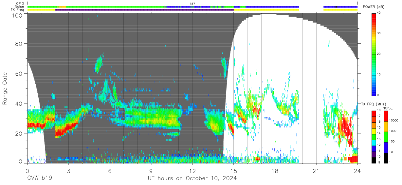Click hour 15 on the UT time axis
The width and height of the screenshot is (402, 185).
[234, 171]
